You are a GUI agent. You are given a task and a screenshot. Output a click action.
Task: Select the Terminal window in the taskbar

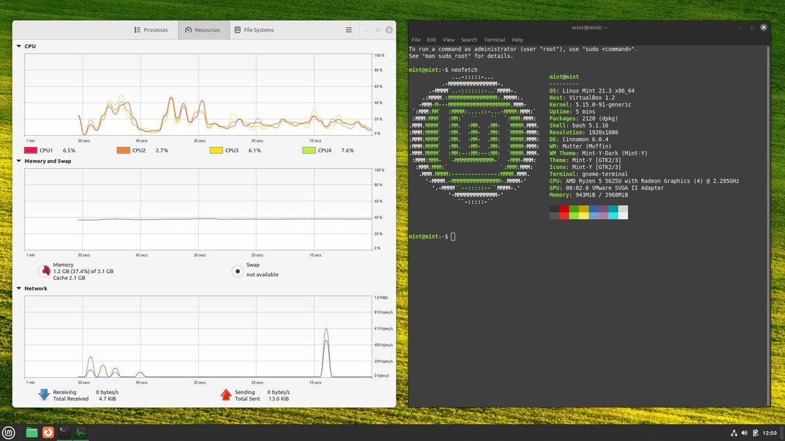coord(64,432)
